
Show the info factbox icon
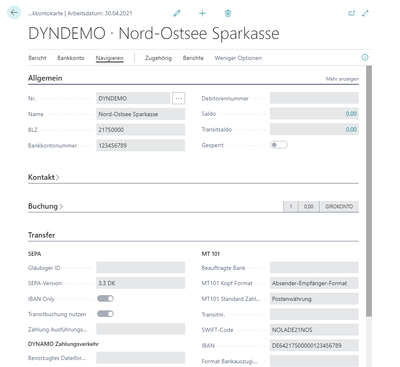point(365,57)
